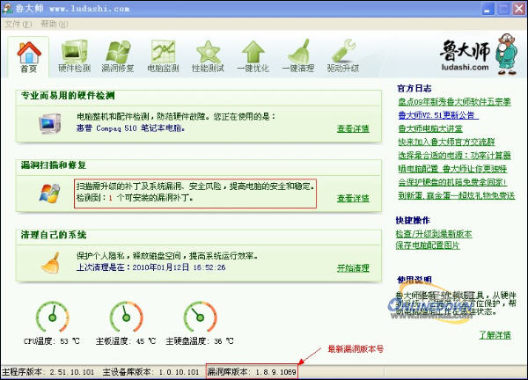Open 查看详情 link for 漏洞扫描和修复

pyautogui.click(x=353, y=198)
